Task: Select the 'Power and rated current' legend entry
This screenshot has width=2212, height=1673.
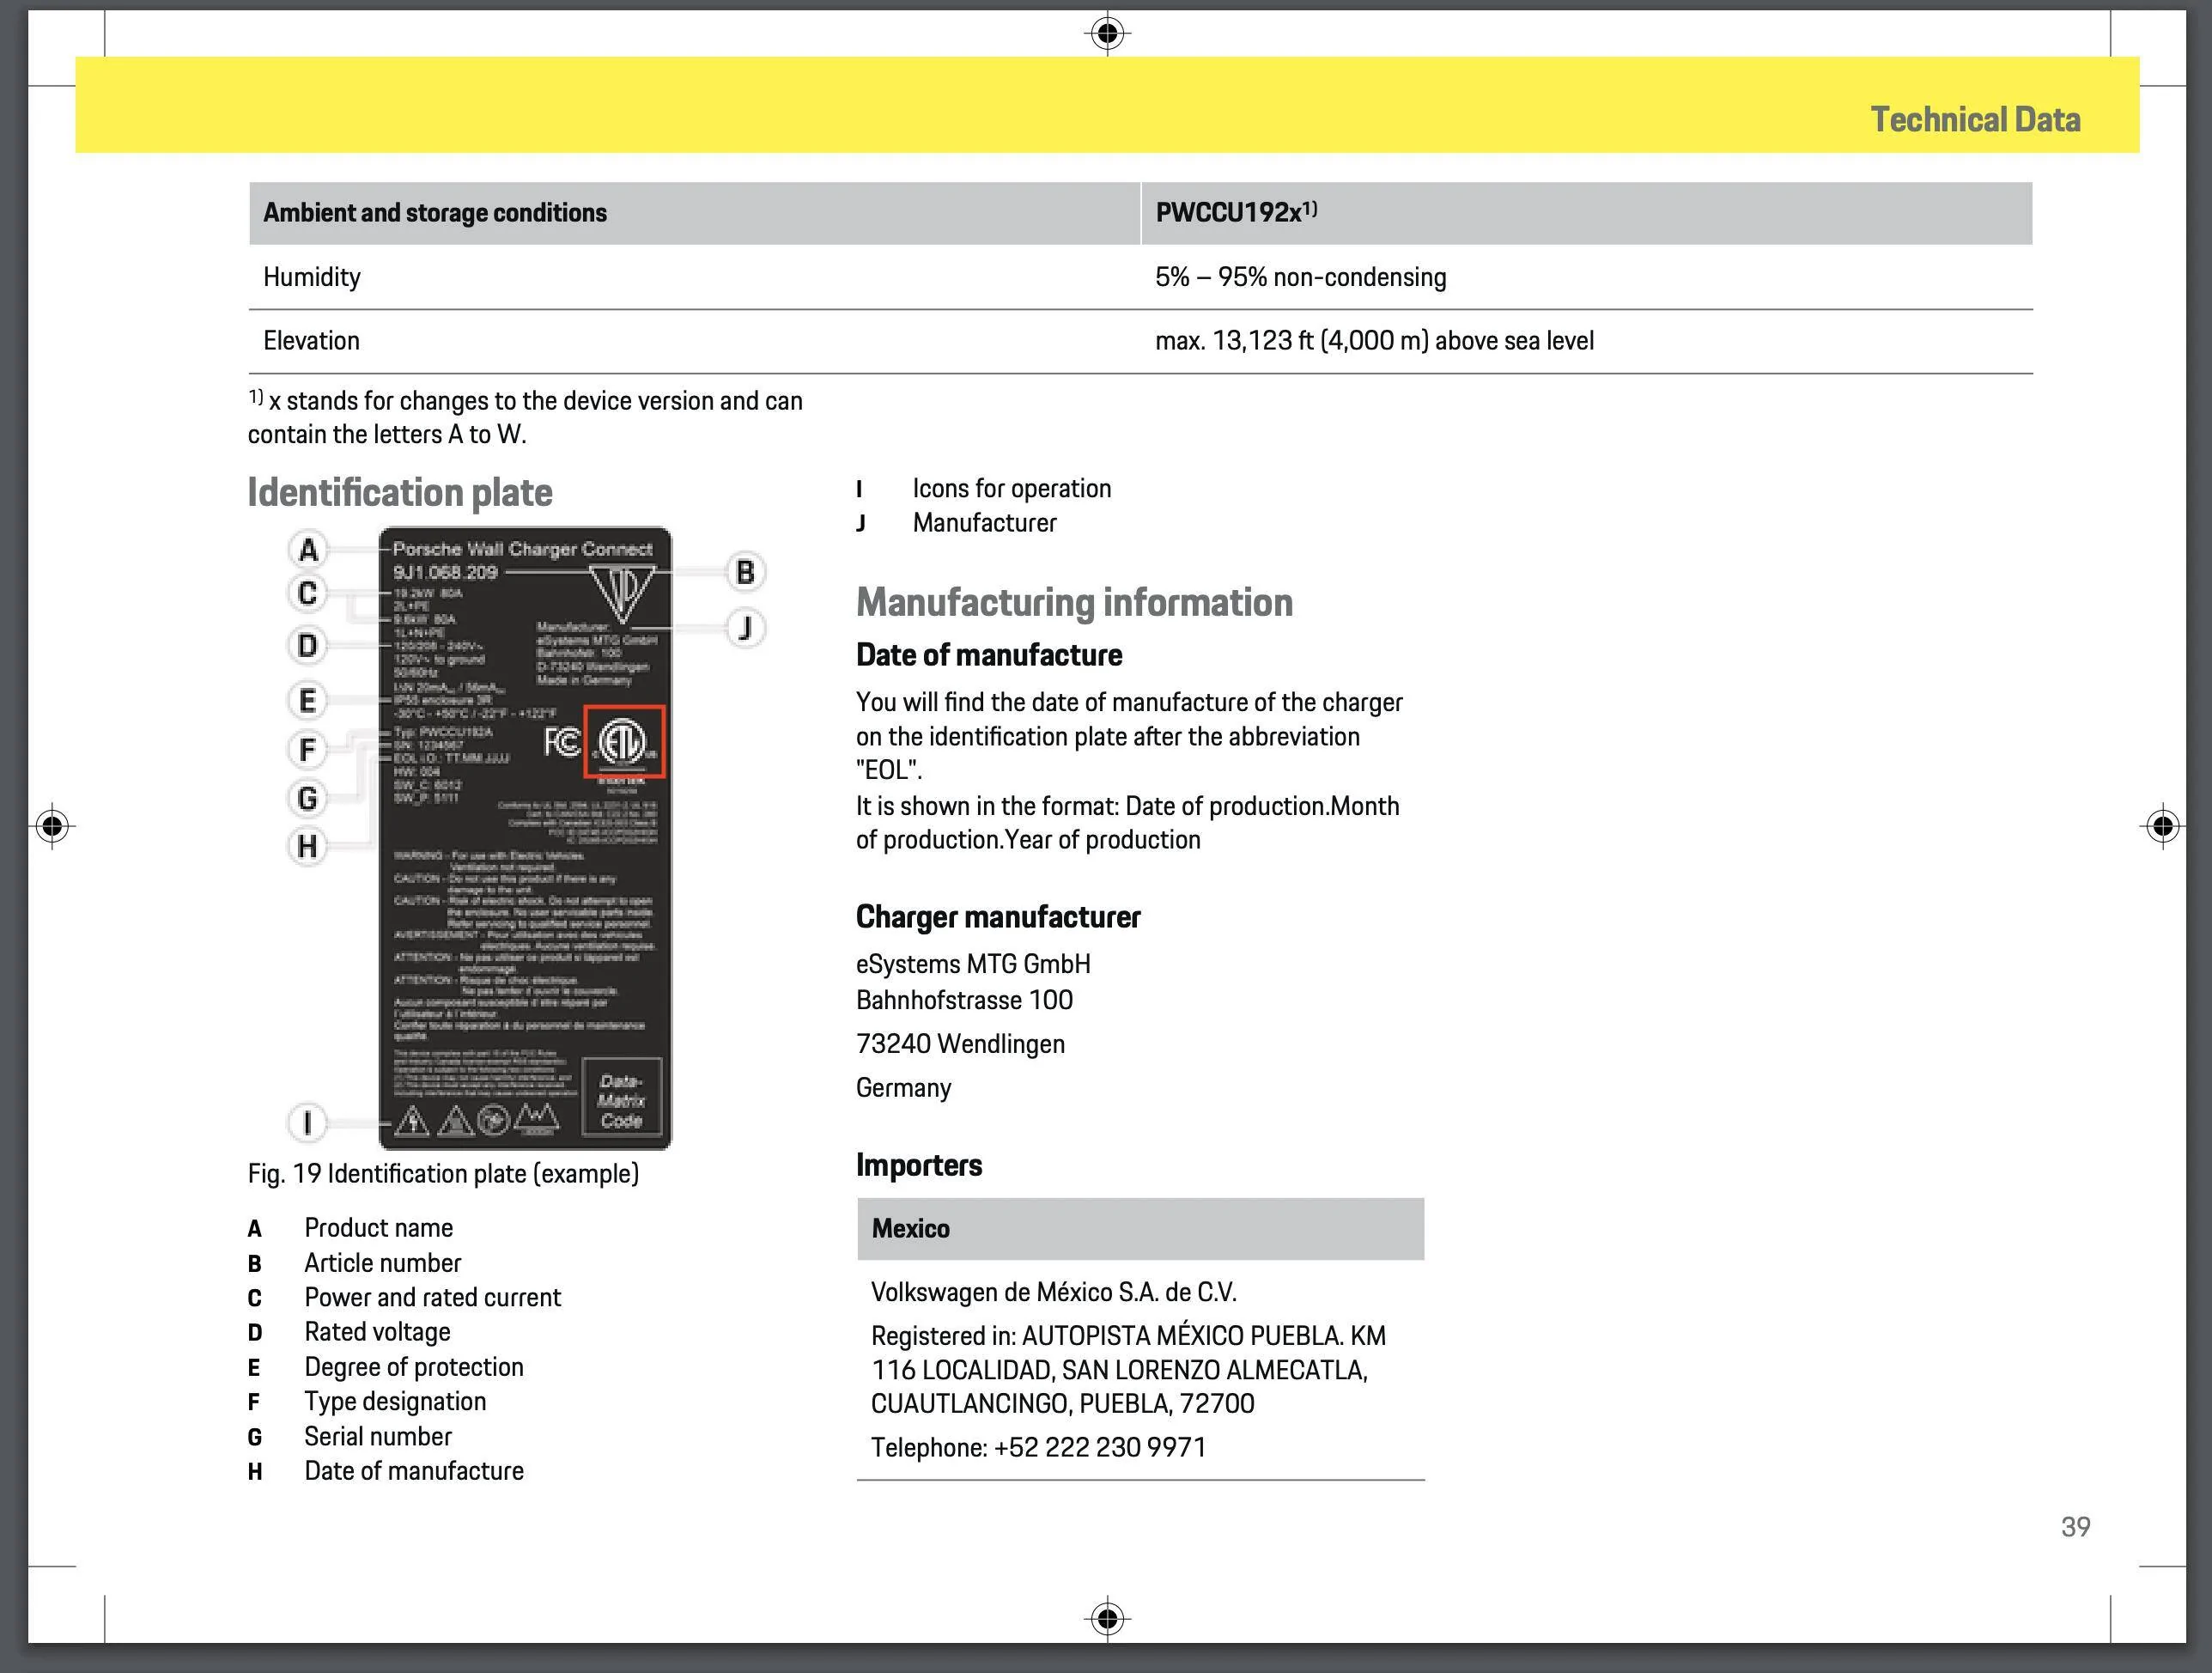Action: click(433, 1297)
